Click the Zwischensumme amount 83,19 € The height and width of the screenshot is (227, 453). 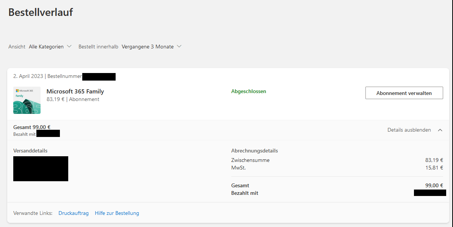tap(434, 160)
